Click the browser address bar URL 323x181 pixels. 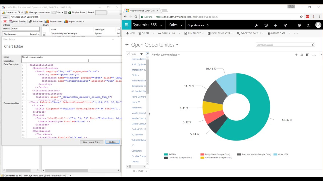pyautogui.click(x=187, y=17)
